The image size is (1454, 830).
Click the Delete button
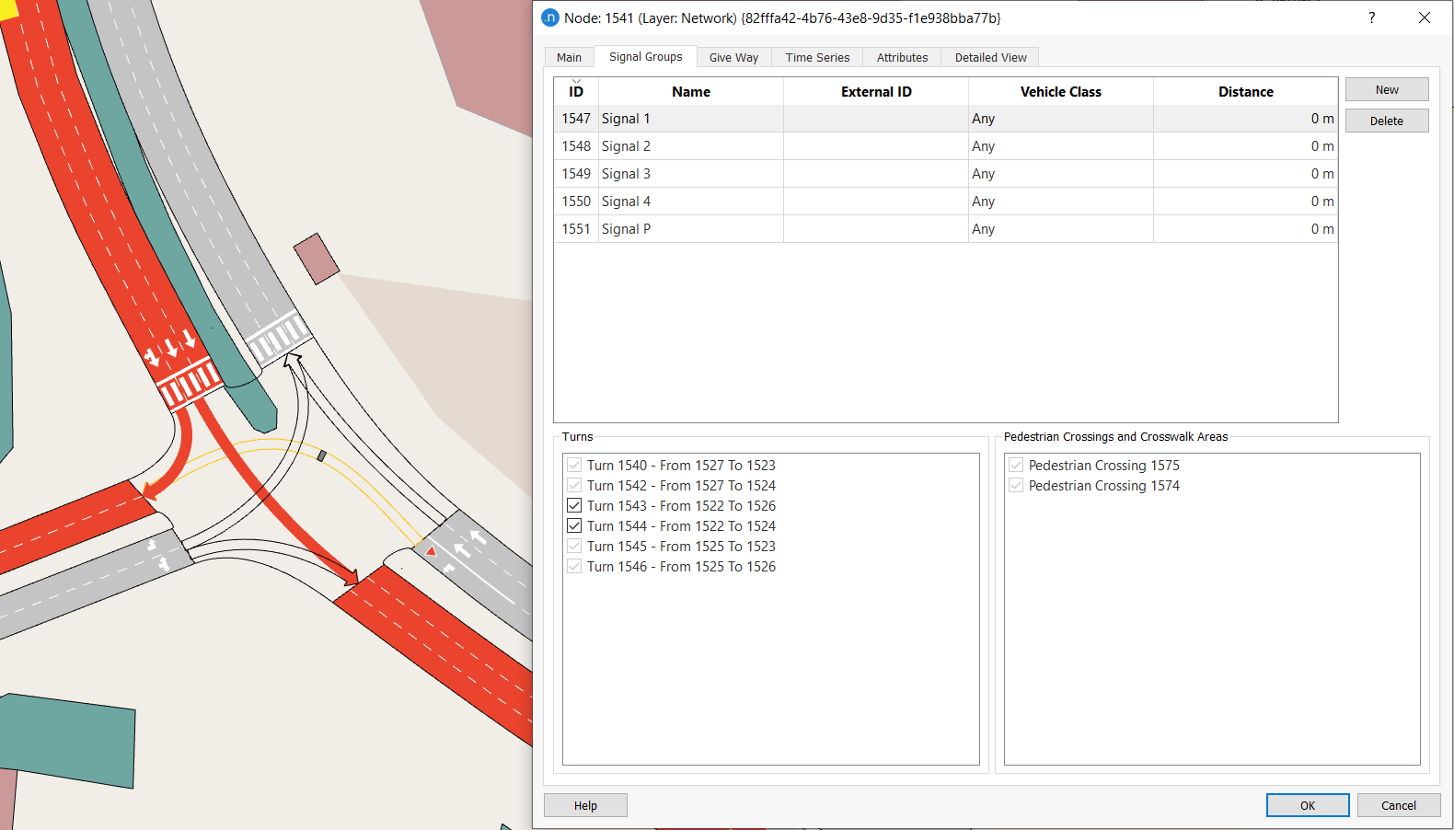point(1386,121)
